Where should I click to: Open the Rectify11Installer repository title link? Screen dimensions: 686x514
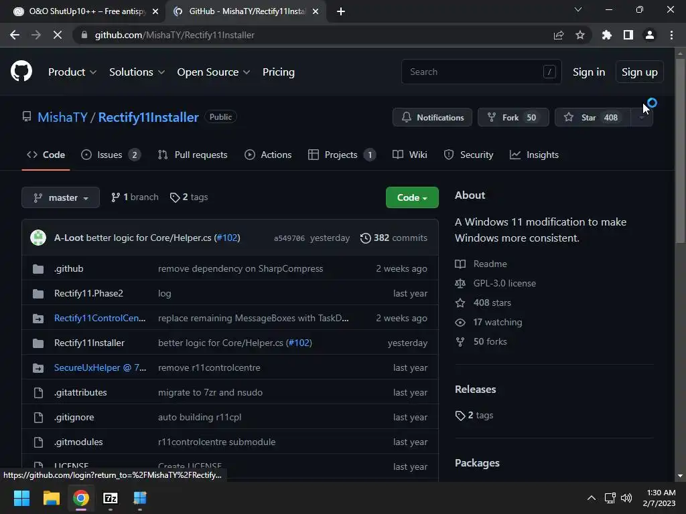coord(148,117)
